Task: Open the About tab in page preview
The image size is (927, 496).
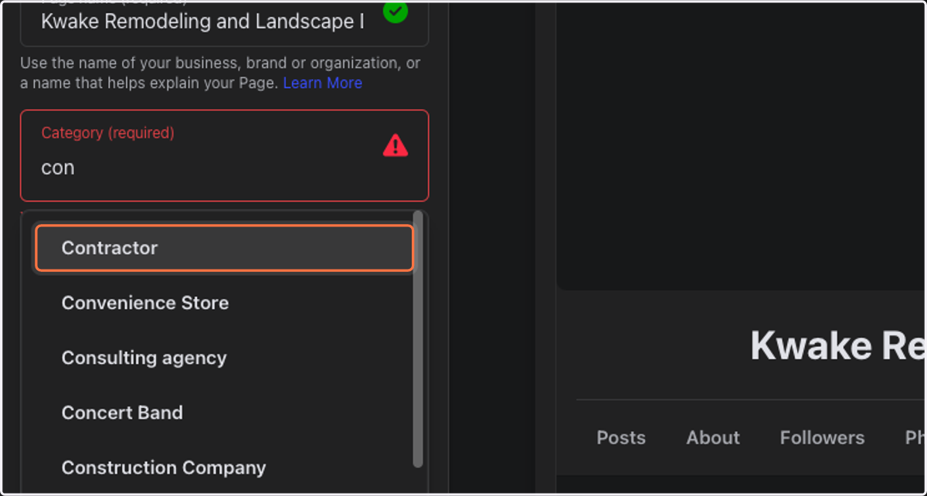Action: click(x=713, y=437)
